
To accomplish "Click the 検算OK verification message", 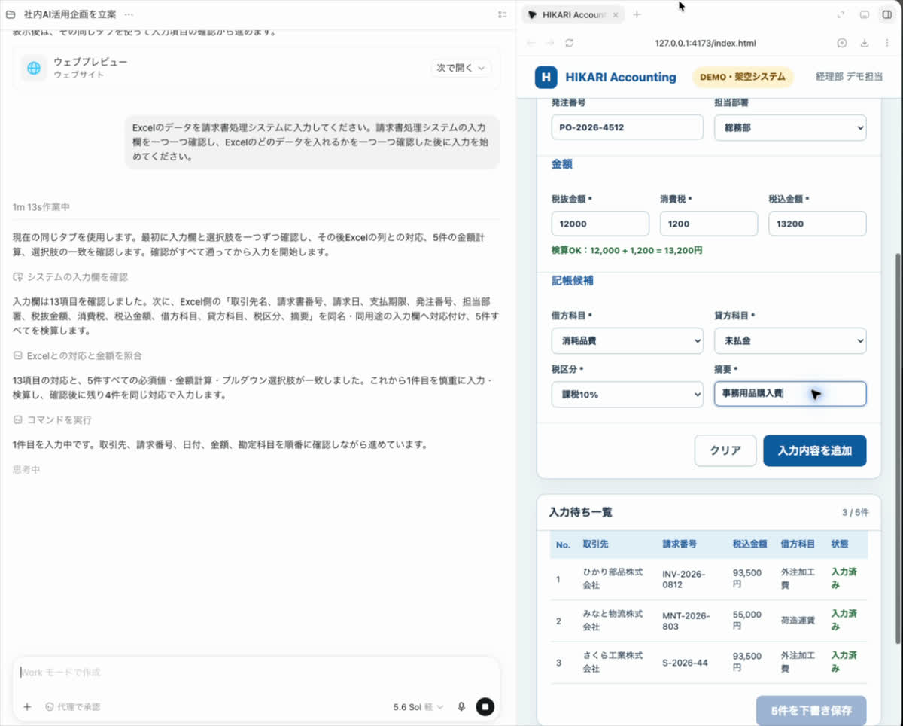I will coord(627,250).
